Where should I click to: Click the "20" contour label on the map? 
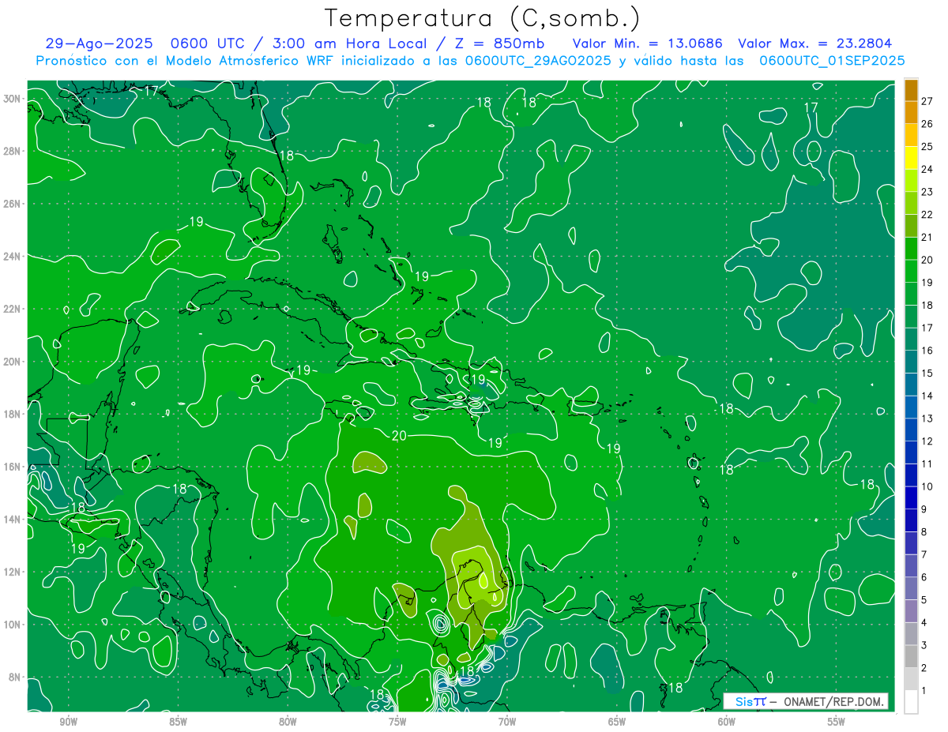[x=399, y=436]
